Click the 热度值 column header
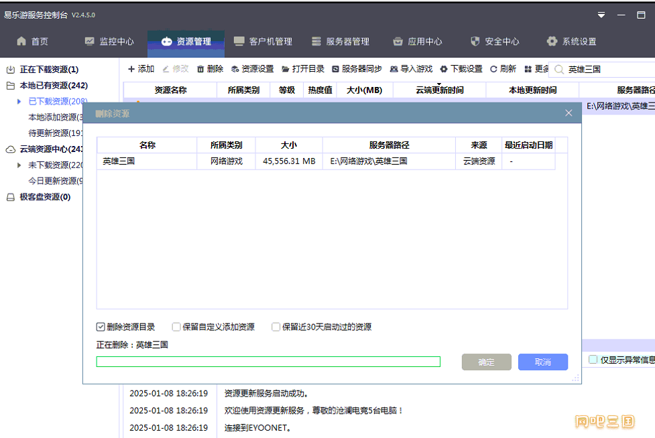Screen dimensions: 655x438 pos(320,90)
